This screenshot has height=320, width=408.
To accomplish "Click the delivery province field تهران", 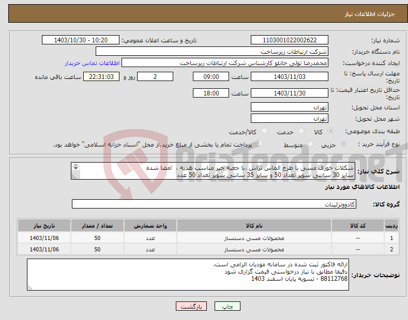I will 290,107.
